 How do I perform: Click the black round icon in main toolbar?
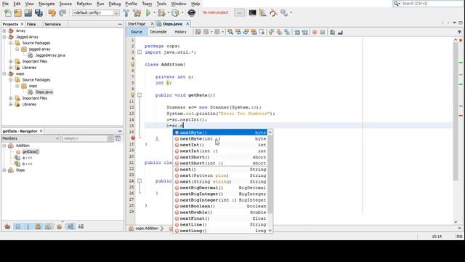point(192,13)
